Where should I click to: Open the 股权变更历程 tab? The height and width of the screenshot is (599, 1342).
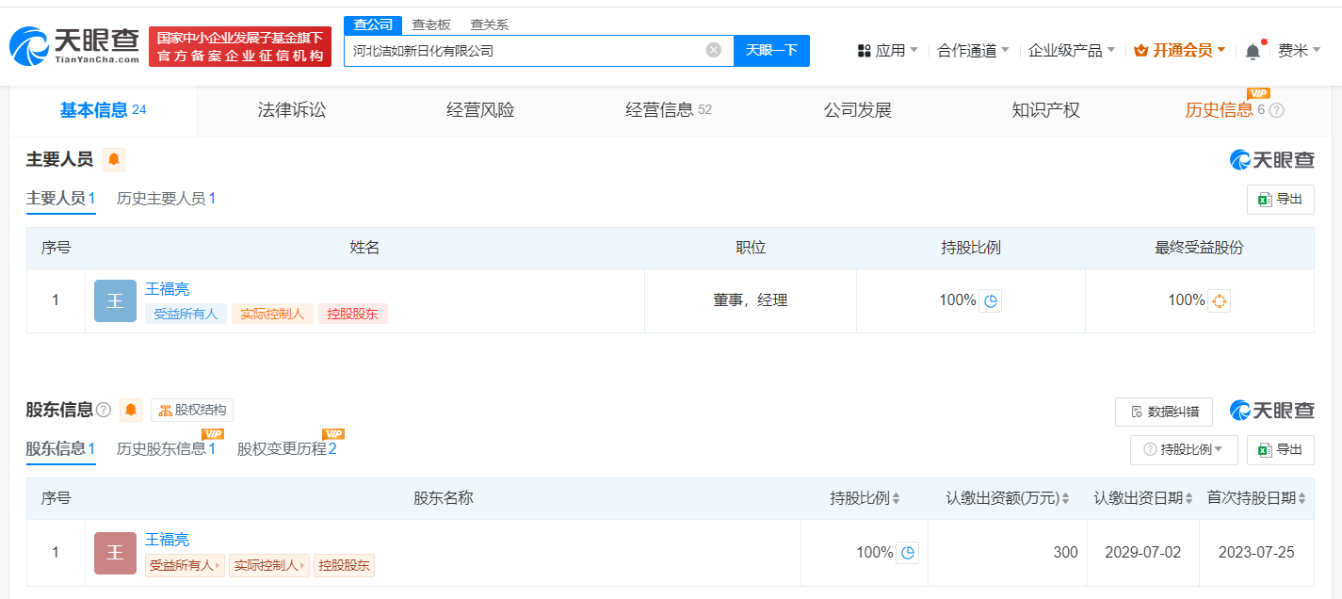[x=286, y=449]
